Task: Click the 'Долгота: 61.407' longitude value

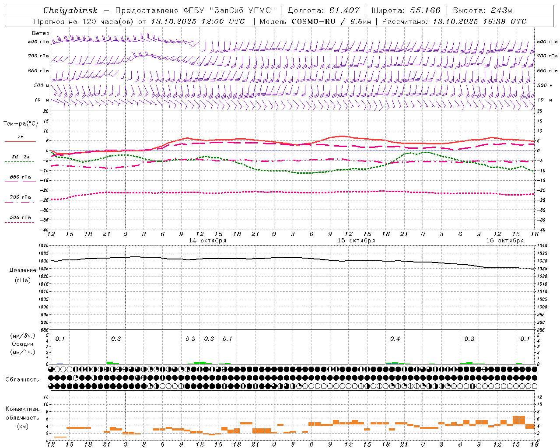Action: pyautogui.click(x=323, y=10)
